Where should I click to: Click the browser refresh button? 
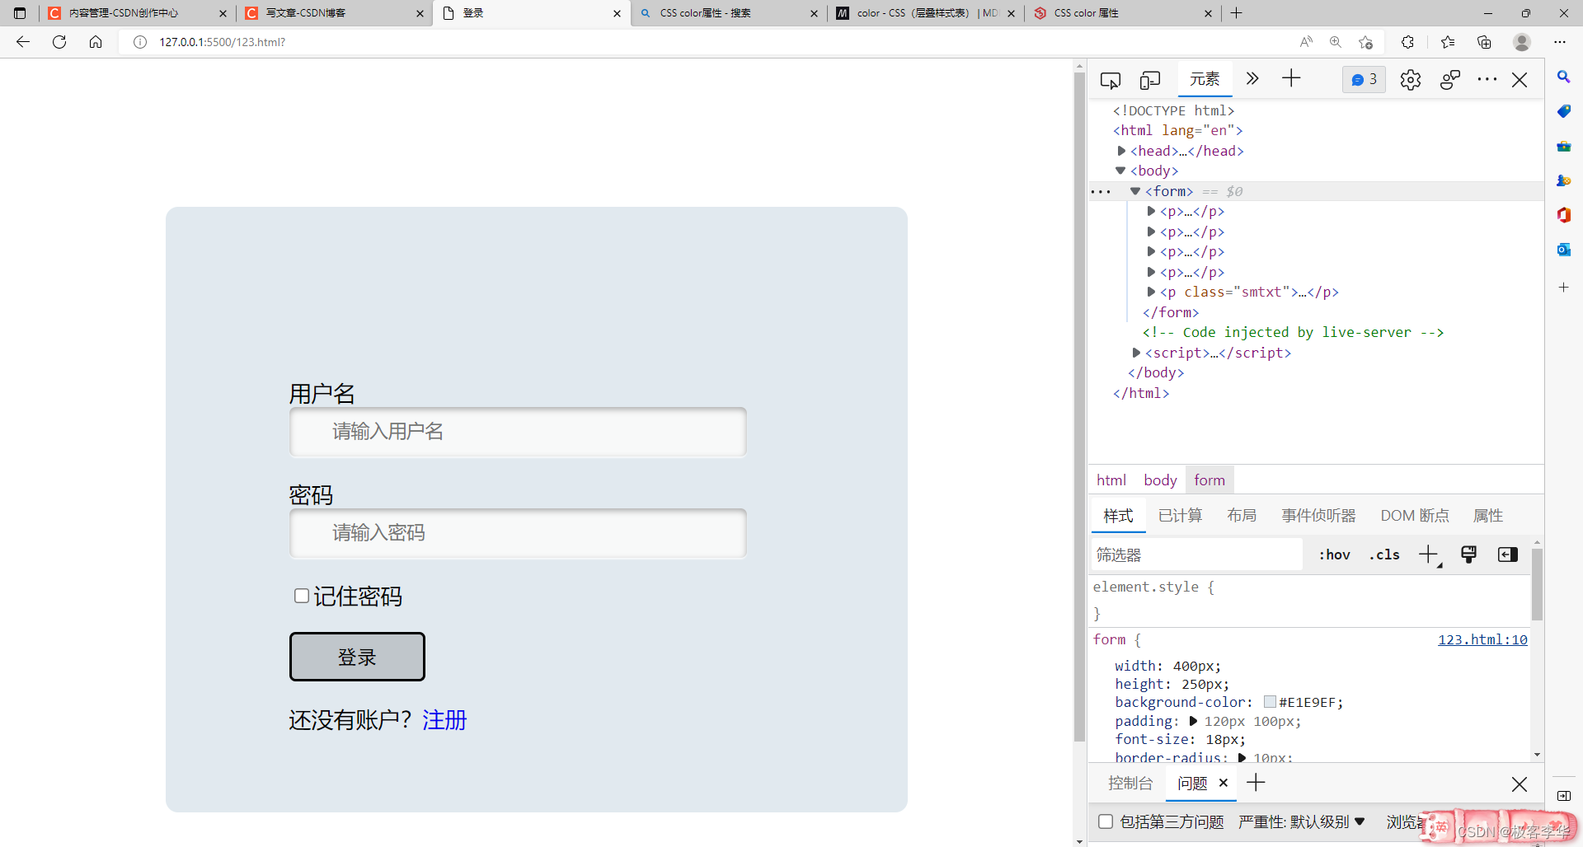pos(59,42)
